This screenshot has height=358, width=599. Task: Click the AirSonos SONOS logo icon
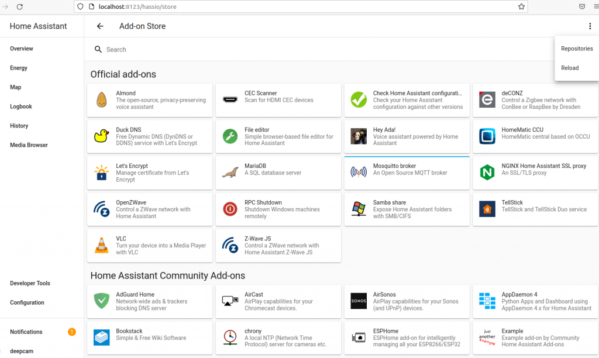(x=359, y=301)
